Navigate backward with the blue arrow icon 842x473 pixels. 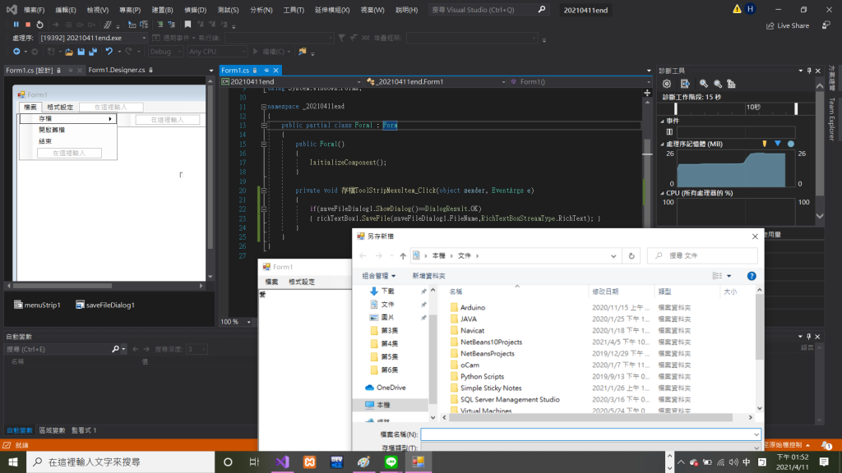point(16,52)
